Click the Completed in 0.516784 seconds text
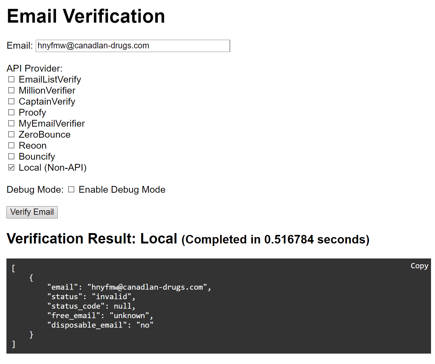The width and height of the screenshot is (435, 364). 275,240
